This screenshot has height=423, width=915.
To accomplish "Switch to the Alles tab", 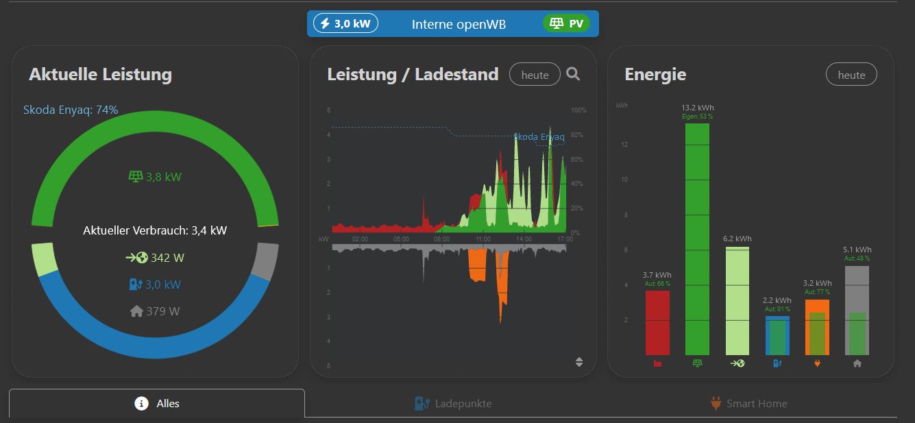I will [157, 403].
